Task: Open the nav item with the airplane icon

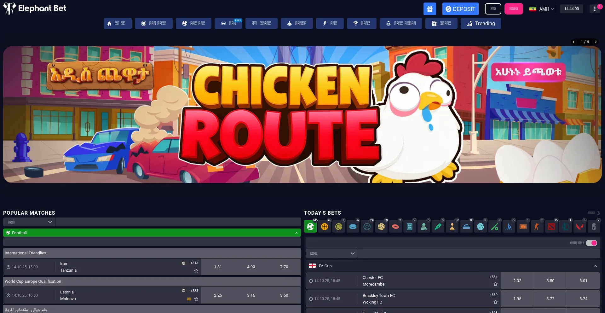Action: pos(296,23)
